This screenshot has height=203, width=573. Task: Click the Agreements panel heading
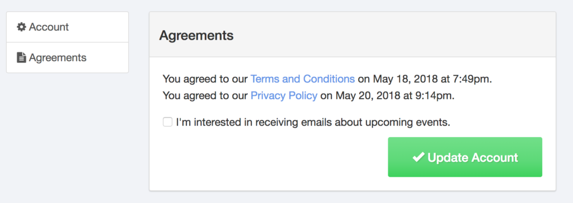coord(196,36)
